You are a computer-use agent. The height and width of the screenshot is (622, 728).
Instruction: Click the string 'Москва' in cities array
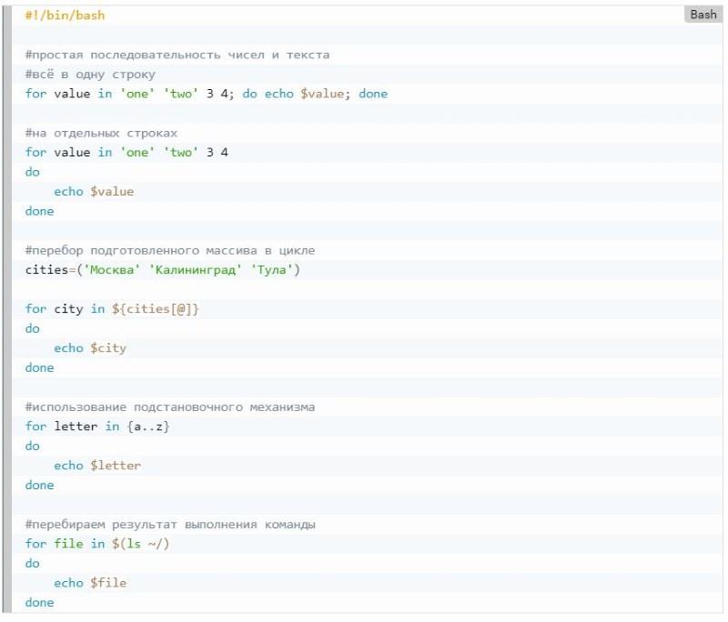click(111, 270)
